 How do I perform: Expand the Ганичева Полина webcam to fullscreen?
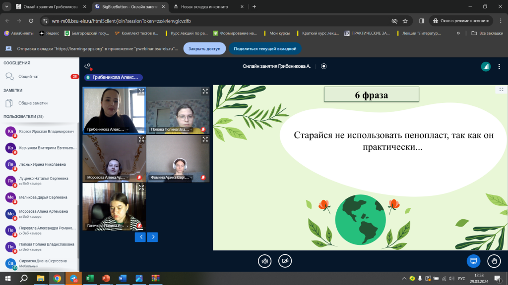[x=141, y=188]
